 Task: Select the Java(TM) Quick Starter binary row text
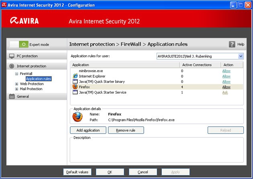point(102,82)
